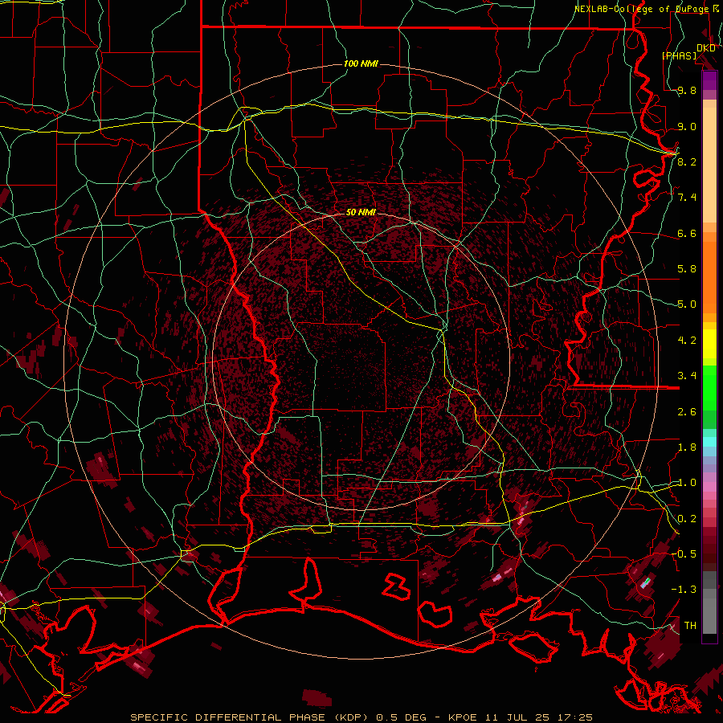
Task: Click the 5.8 value on the color scale
Action: coord(687,269)
